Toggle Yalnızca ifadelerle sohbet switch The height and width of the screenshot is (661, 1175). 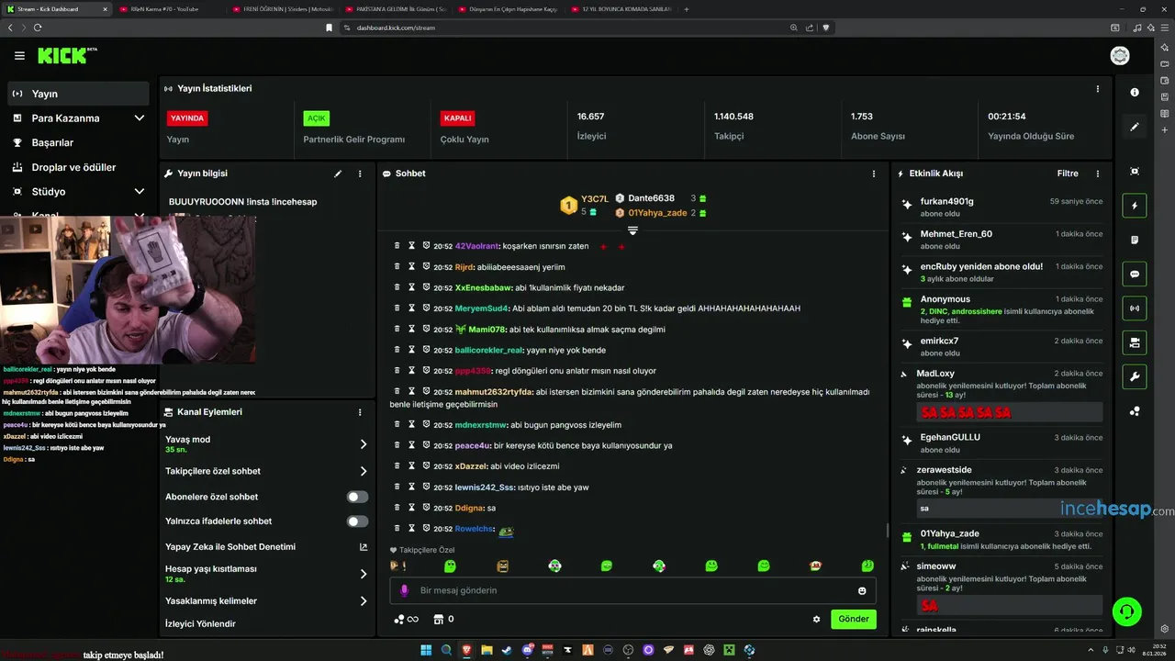coord(357,521)
